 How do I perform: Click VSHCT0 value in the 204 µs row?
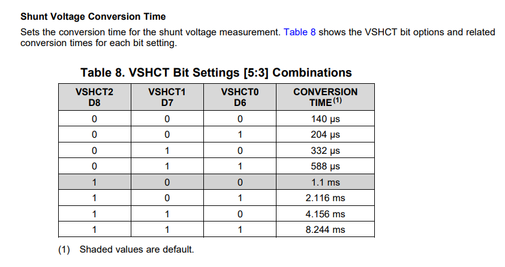[x=240, y=135]
